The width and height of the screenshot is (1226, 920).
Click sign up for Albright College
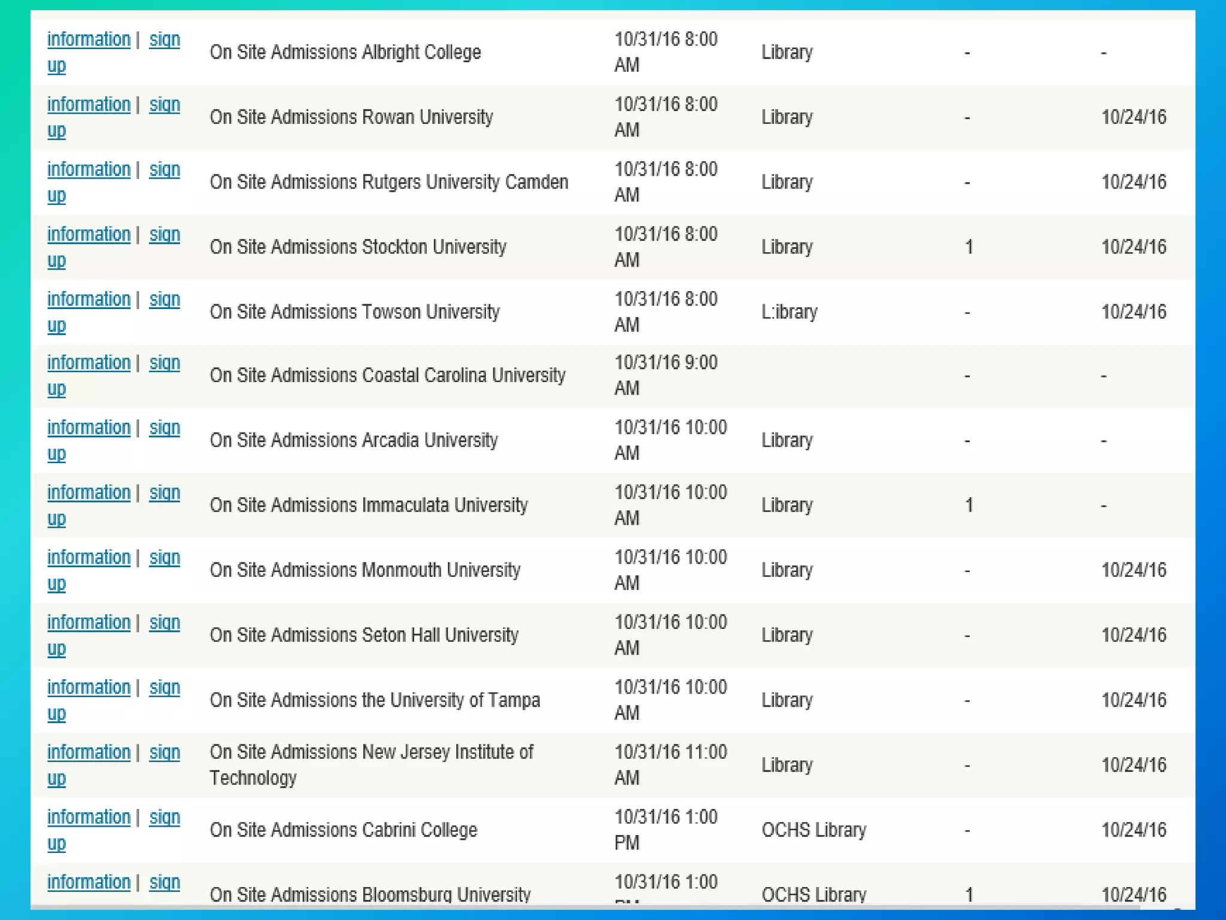coord(164,40)
